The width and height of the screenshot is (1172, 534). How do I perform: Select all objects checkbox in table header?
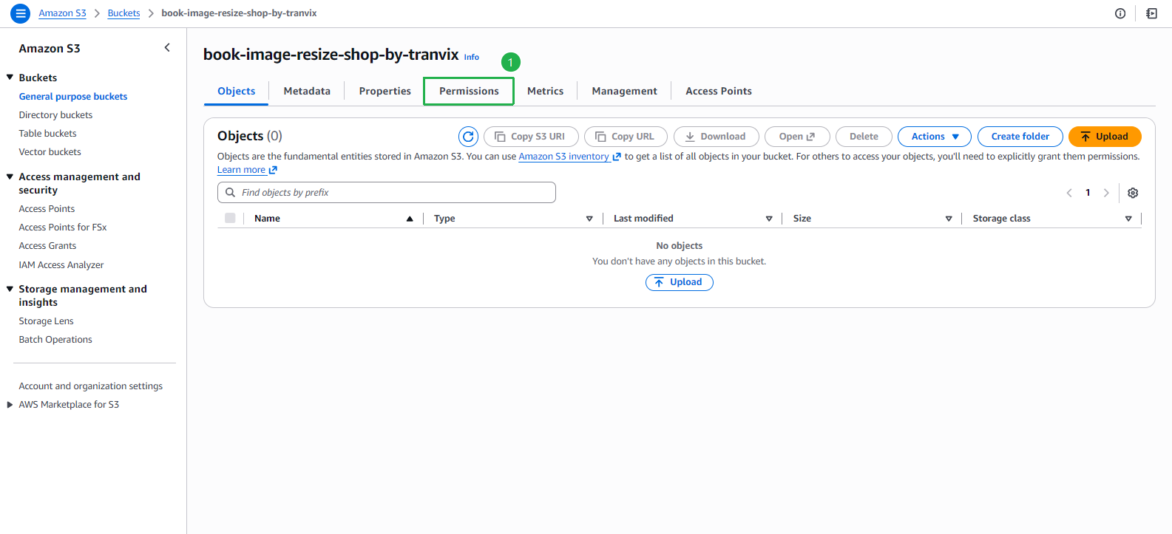click(x=230, y=218)
